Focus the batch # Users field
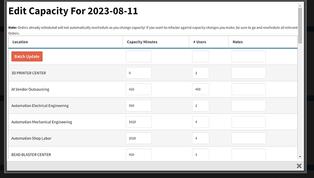 tap(201, 56)
